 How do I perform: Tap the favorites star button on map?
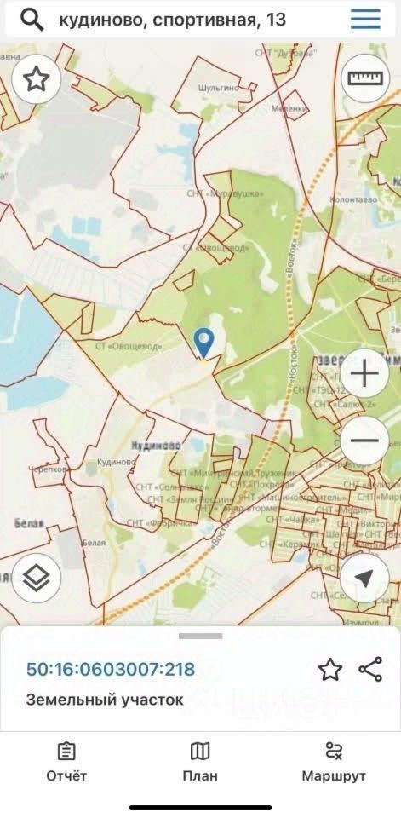[37, 80]
